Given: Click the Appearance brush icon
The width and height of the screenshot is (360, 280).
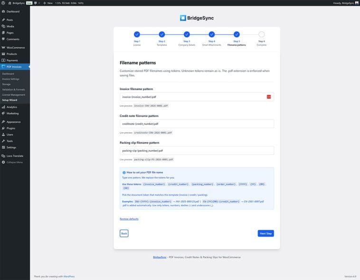Looking at the screenshot, I should 3,122.
